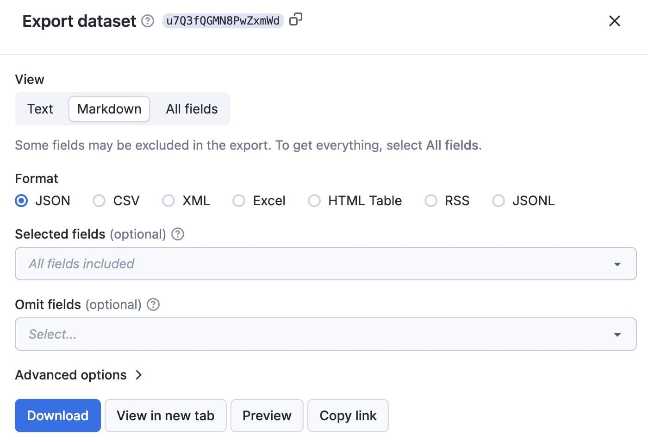The image size is (648, 442).
Task: Click the dataset ID badge u7Q3fQGMN8PwZxmWd
Action: (223, 20)
